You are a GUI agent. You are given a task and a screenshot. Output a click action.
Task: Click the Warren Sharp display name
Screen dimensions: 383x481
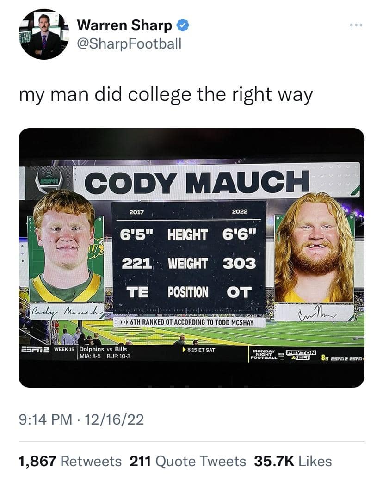point(124,25)
